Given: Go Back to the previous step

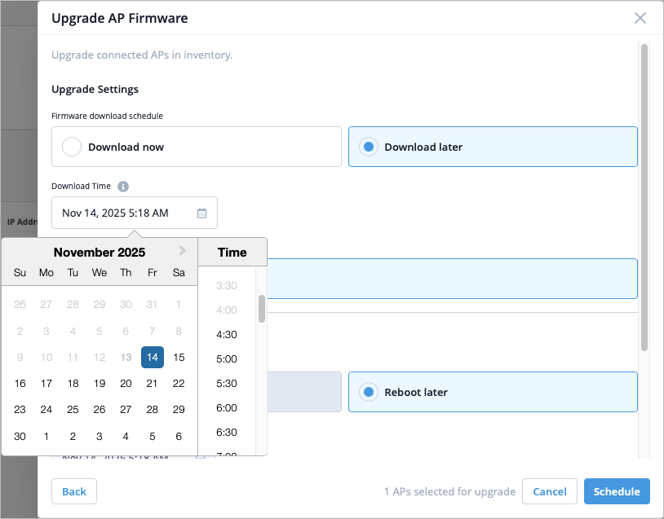Looking at the screenshot, I should (x=74, y=492).
